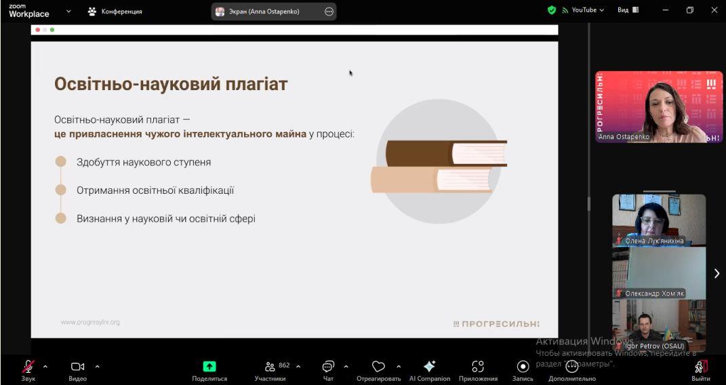Open the Участники participants panel
This screenshot has width=726, height=385.
pyautogui.click(x=270, y=370)
